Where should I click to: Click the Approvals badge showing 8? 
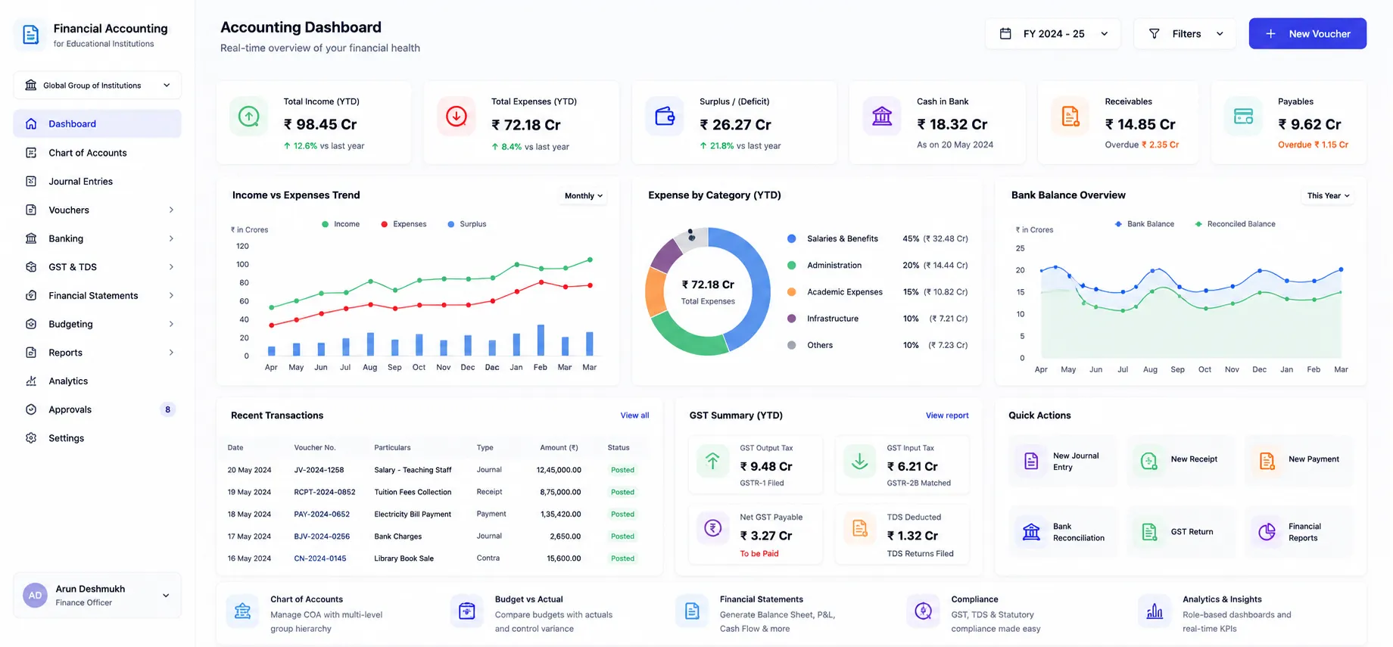coord(167,409)
